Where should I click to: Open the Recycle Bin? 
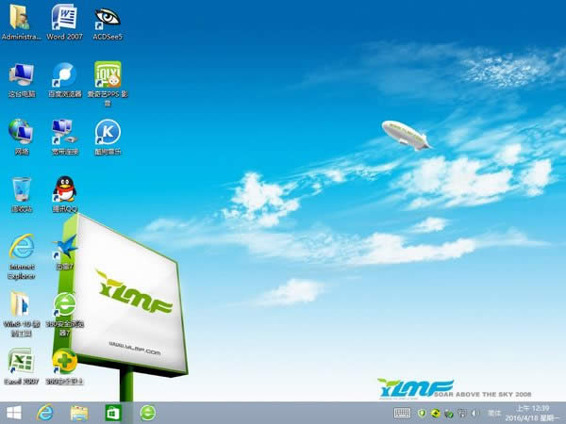pos(21,189)
